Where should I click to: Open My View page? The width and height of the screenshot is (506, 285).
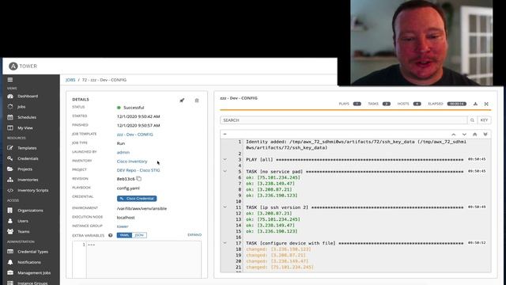tap(25, 128)
